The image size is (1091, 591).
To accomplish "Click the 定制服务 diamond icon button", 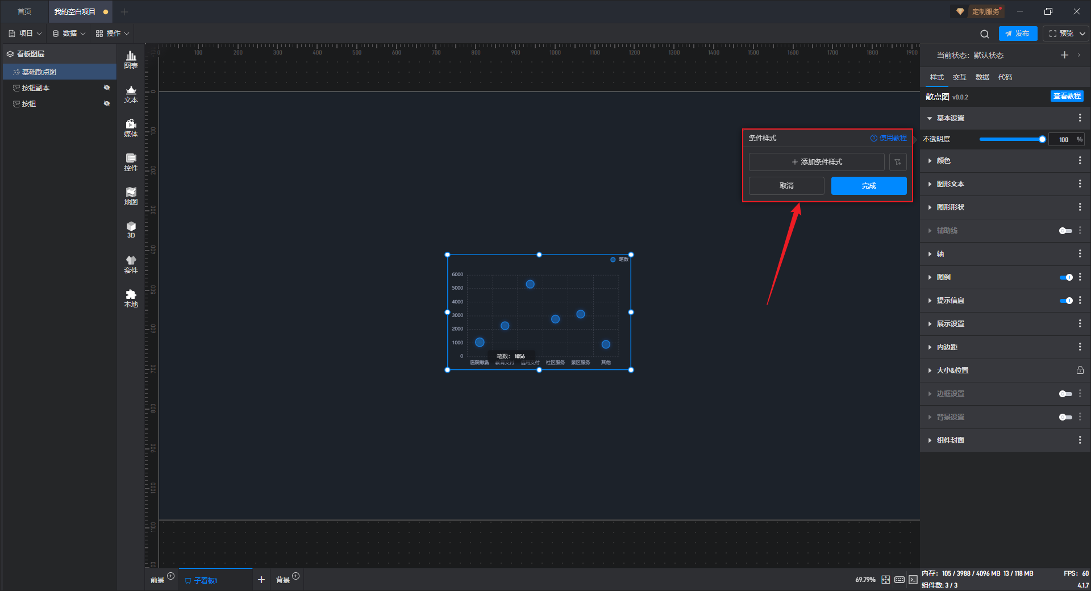I will [x=978, y=11].
